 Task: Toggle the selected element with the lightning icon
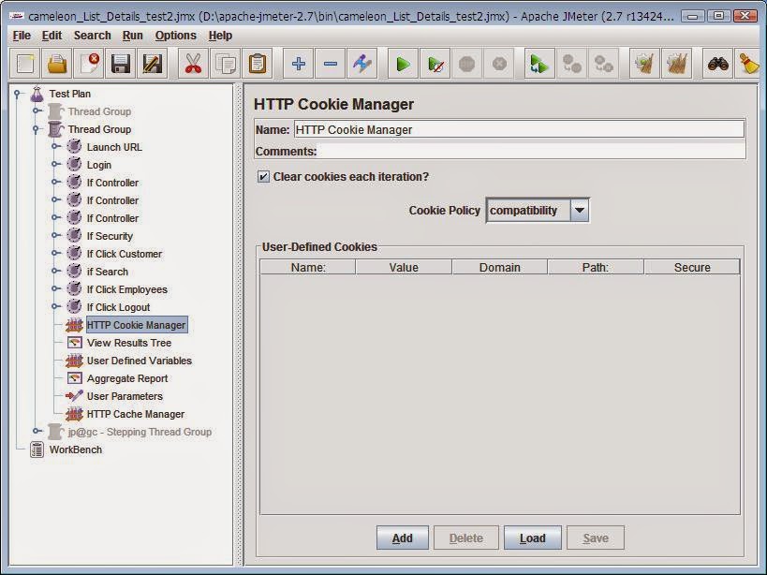363,64
